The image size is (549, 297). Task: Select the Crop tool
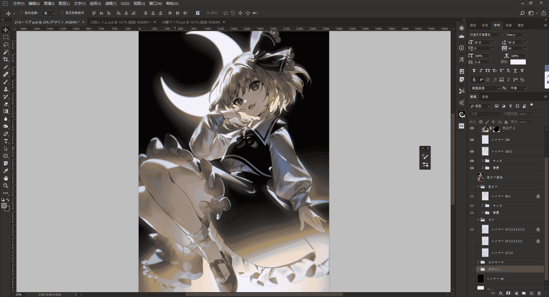[6, 59]
